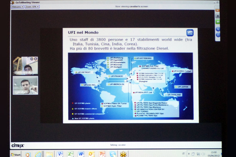The height and width of the screenshot is (157, 236).
Task: Click the "UFI INNOVATION CENTER Srl" entry
Action: click(150, 109)
